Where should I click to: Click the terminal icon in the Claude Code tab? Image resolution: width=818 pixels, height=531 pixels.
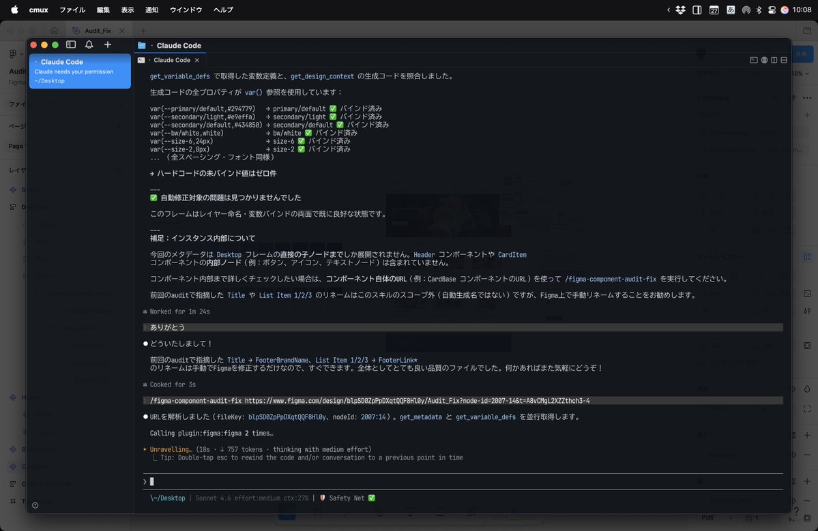pos(141,60)
